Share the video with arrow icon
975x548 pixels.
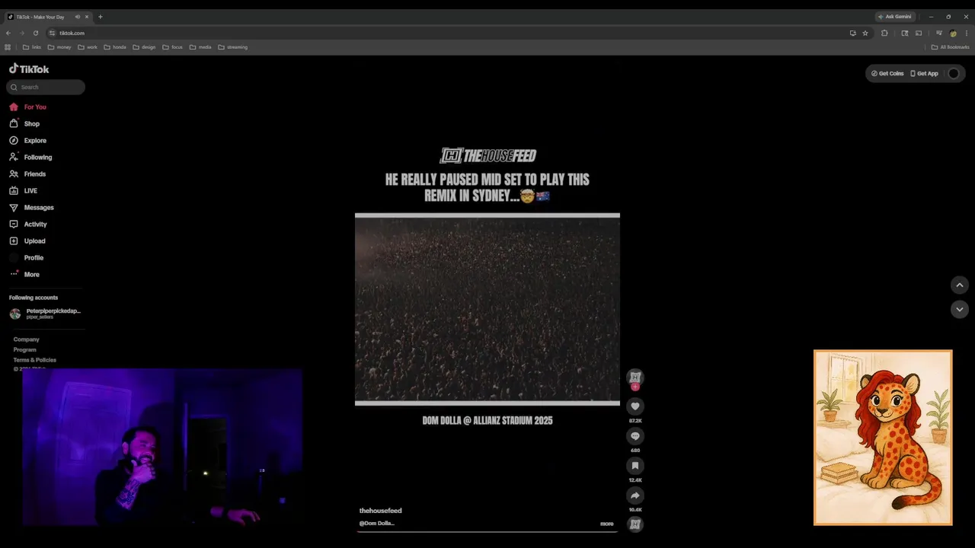click(x=635, y=495)
